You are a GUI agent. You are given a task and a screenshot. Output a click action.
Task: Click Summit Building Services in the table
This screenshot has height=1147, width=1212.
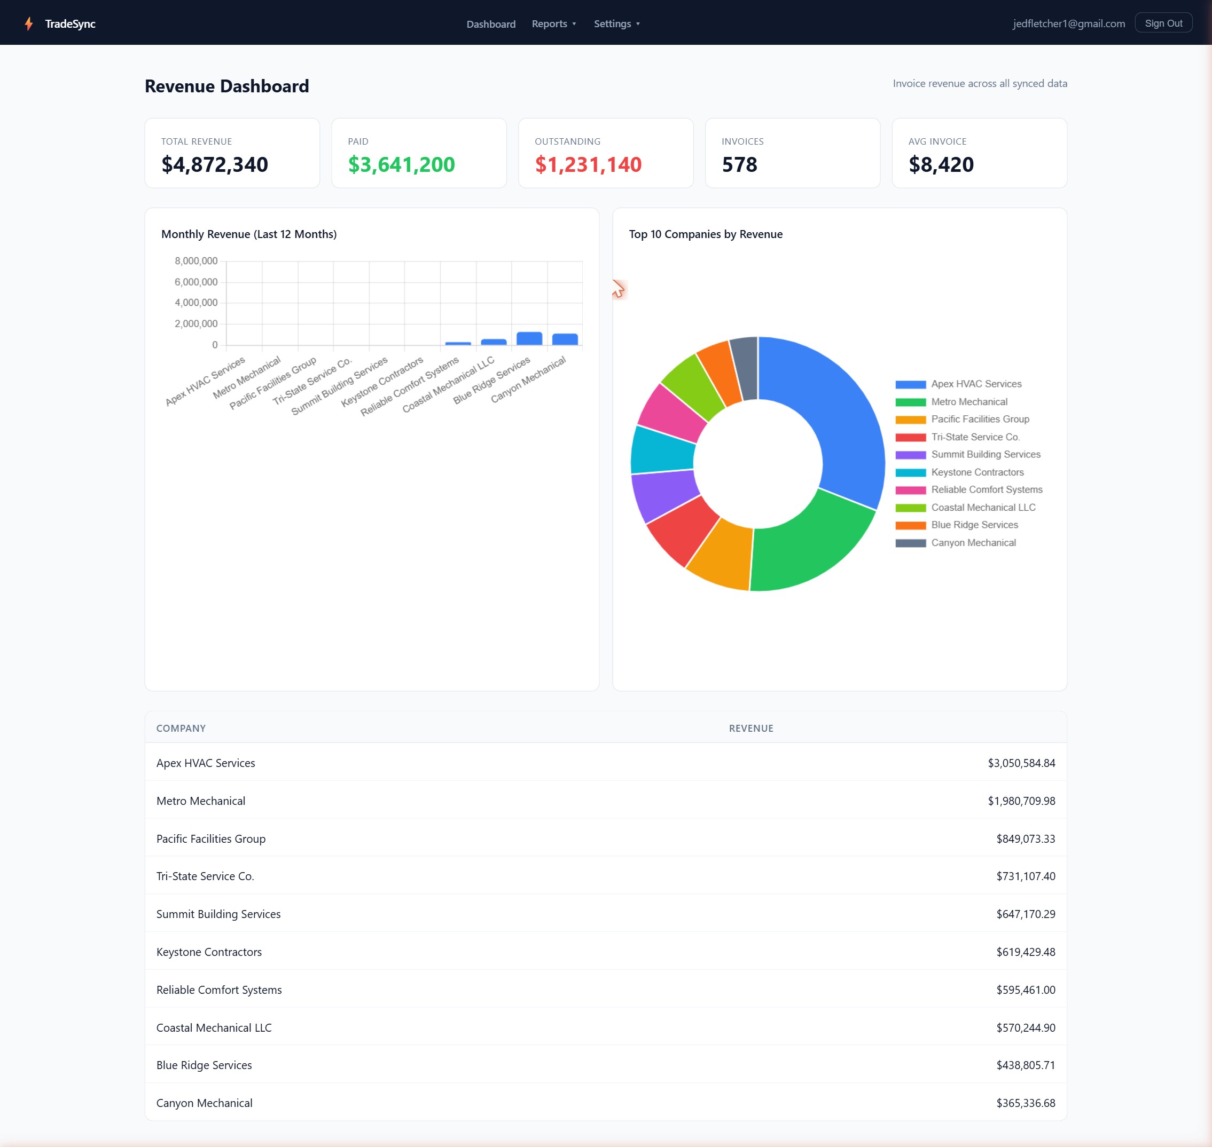pos(218,914)
